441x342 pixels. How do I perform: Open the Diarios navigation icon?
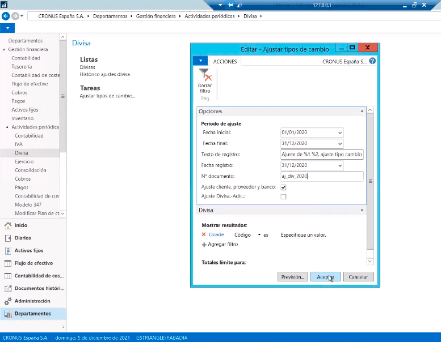point(8,238)
